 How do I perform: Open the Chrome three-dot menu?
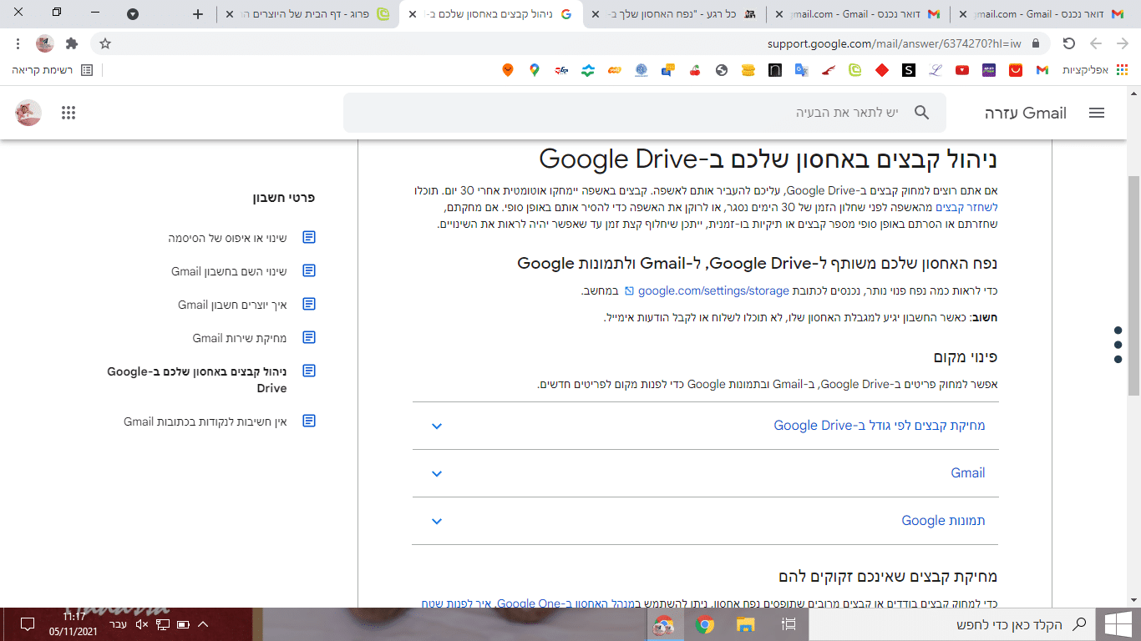click(18, 43)
